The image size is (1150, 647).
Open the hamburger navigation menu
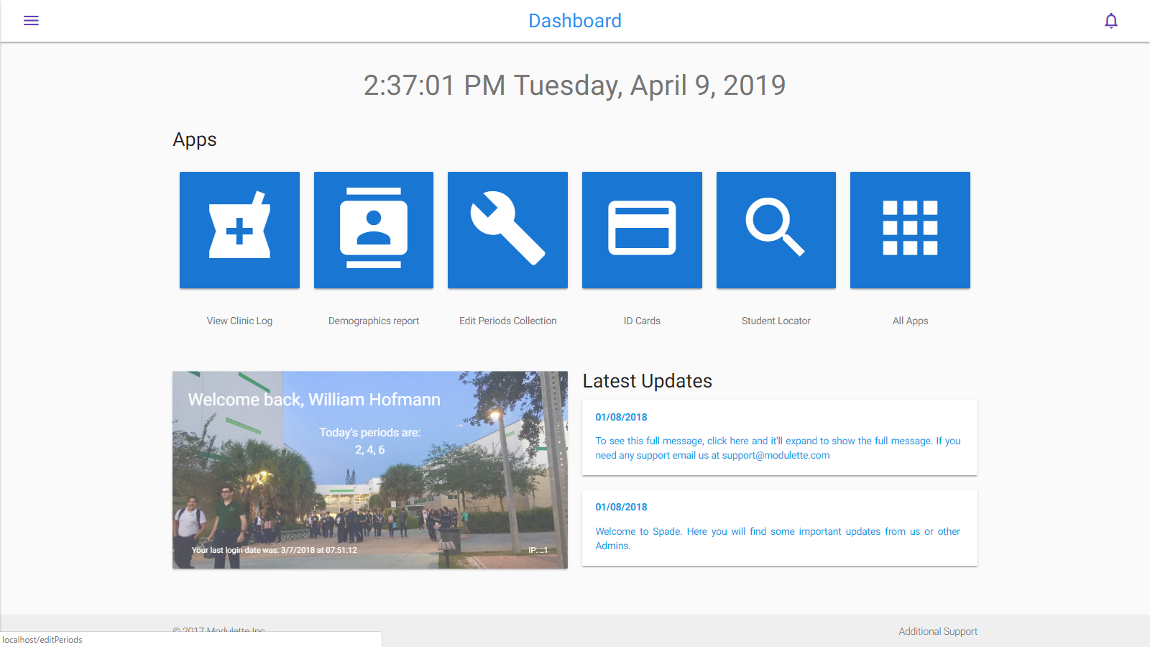pyautogui.click(x=31, y=21)
